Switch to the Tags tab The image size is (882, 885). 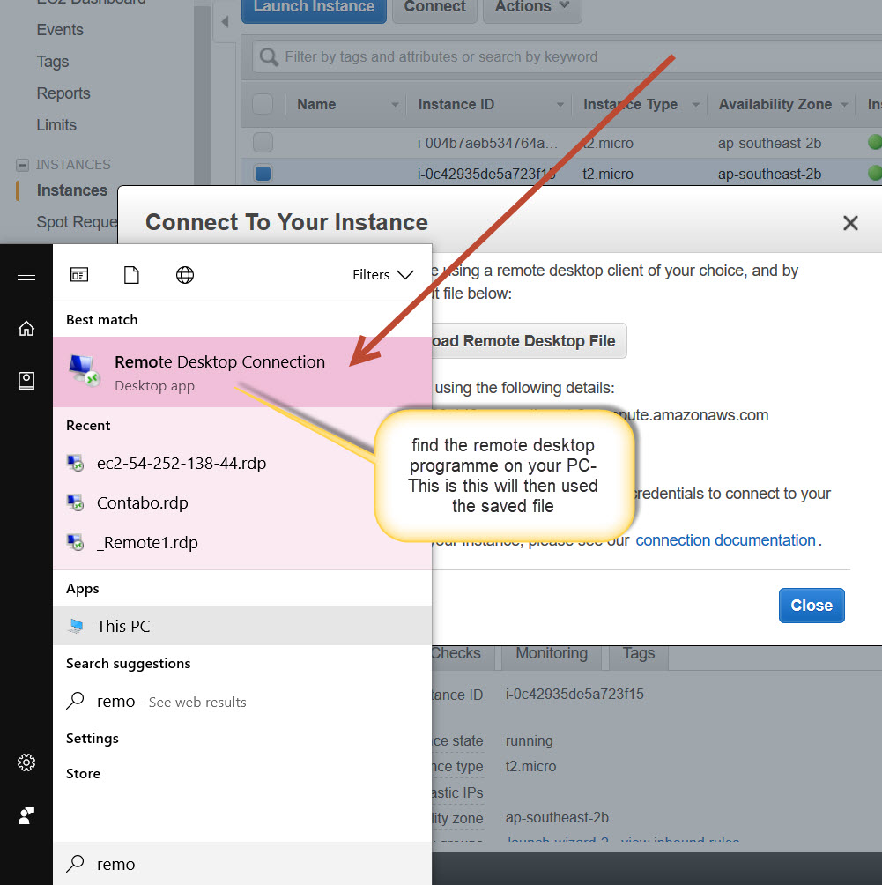click(x=638, y=653)
